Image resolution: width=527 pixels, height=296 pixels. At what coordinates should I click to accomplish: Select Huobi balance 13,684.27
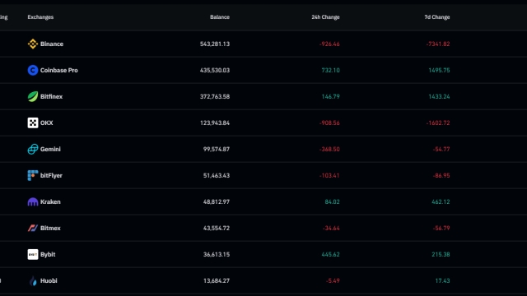coord(217,280)
